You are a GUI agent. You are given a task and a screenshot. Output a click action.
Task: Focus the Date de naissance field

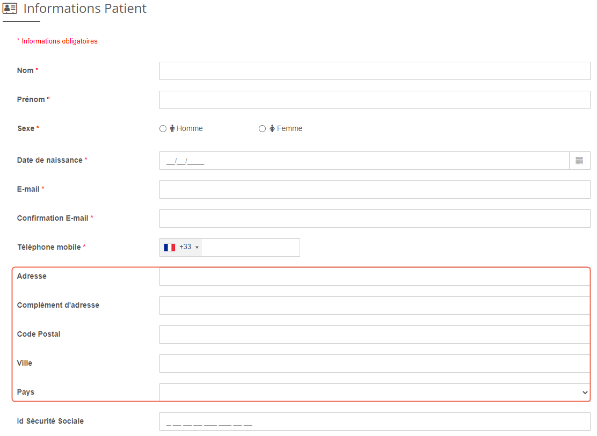363,161
